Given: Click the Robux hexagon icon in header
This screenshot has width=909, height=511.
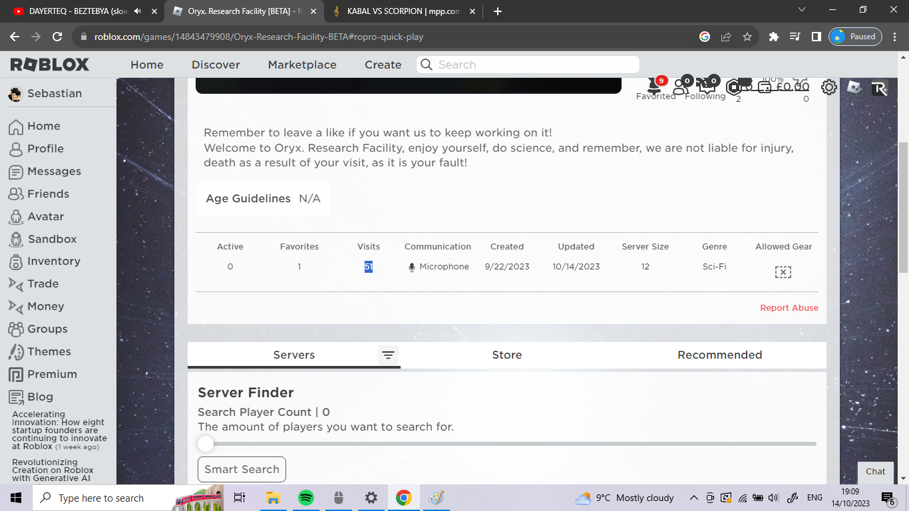Looking at the screenshot, I should pos(733,87).
